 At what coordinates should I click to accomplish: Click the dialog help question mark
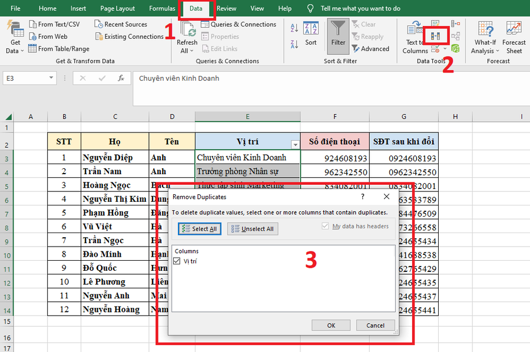(363, 197)
